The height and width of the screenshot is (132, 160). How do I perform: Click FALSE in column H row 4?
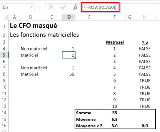(x=145, y=49)
